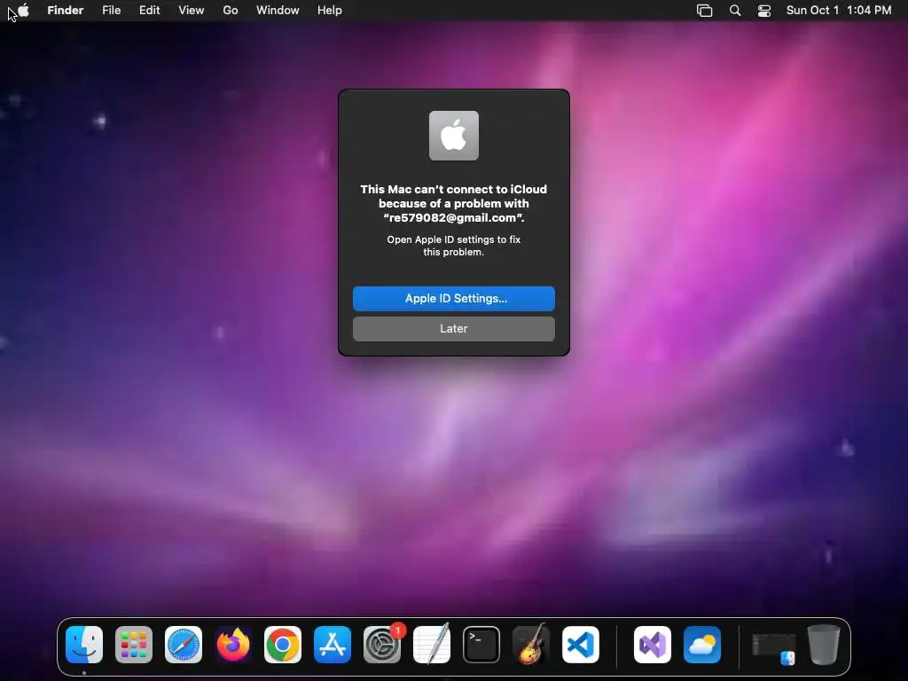Open the Help menu
This screenshot has height=681, width=908.
point(330,11)
